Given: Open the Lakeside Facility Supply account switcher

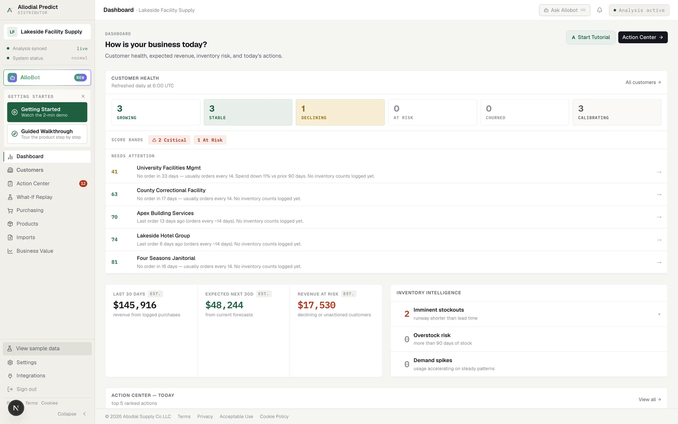Looking at the screenshot, I should [x=47, y=32].
